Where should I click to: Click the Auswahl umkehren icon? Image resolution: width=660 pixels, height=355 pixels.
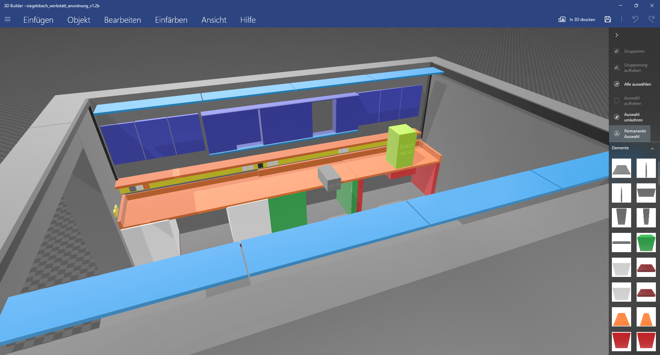tap(617, 117)
